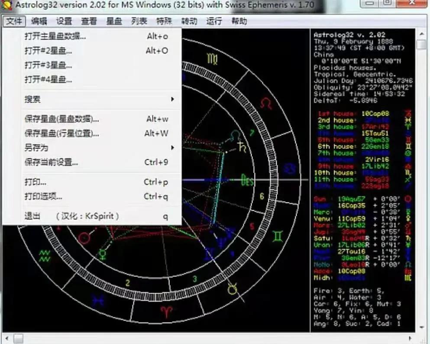This screenshot has height=344, width=430.
Task: Open the 星盘 menu
Action: 114,20
